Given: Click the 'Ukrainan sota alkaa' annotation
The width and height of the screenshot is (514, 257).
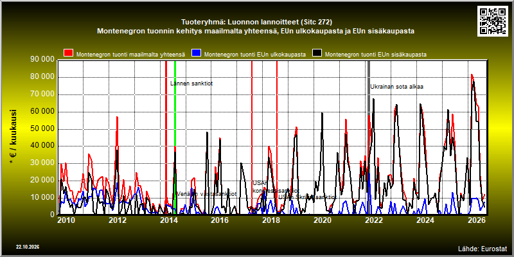Looking at the screenshot, I should 397,87.
